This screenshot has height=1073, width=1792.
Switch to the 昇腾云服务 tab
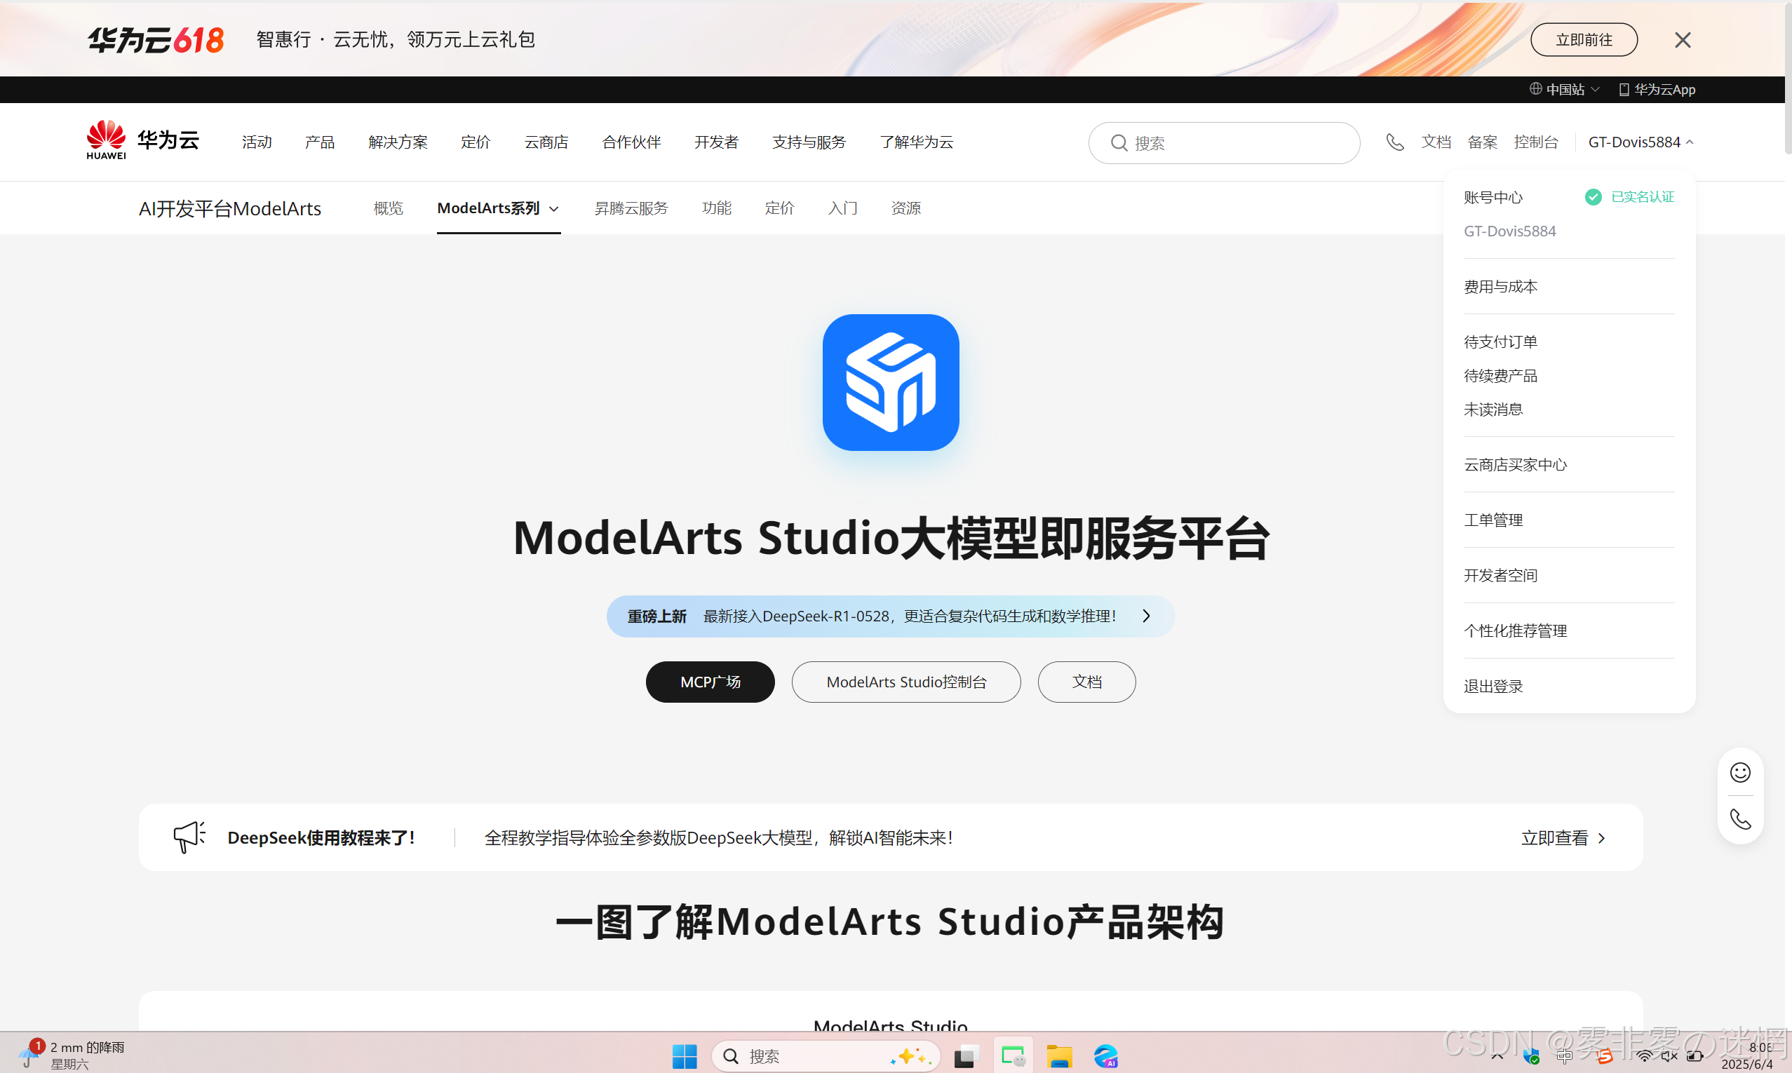(x=631, y=208)
